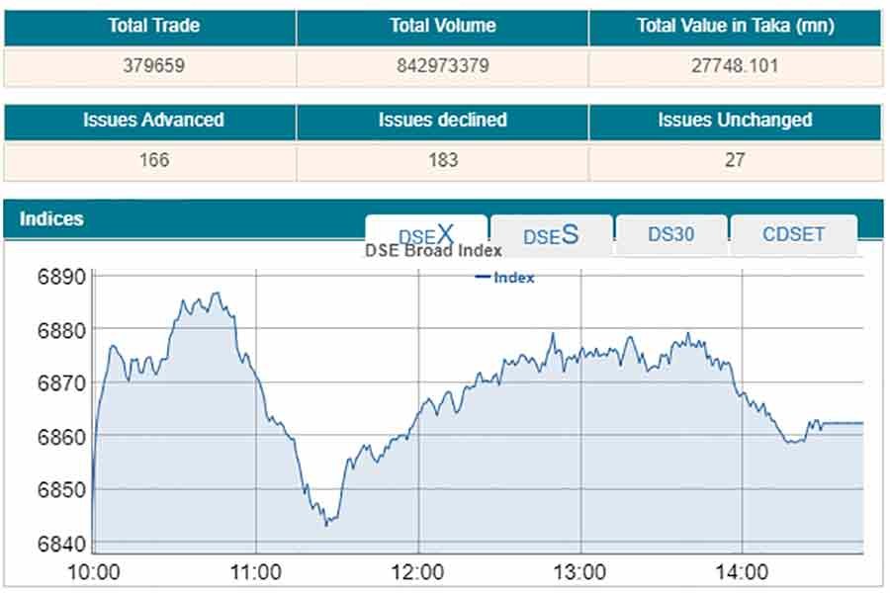This screenshot has height=593, width=890.
Task: Select the Total Value in Taka header
Action: 735,27
